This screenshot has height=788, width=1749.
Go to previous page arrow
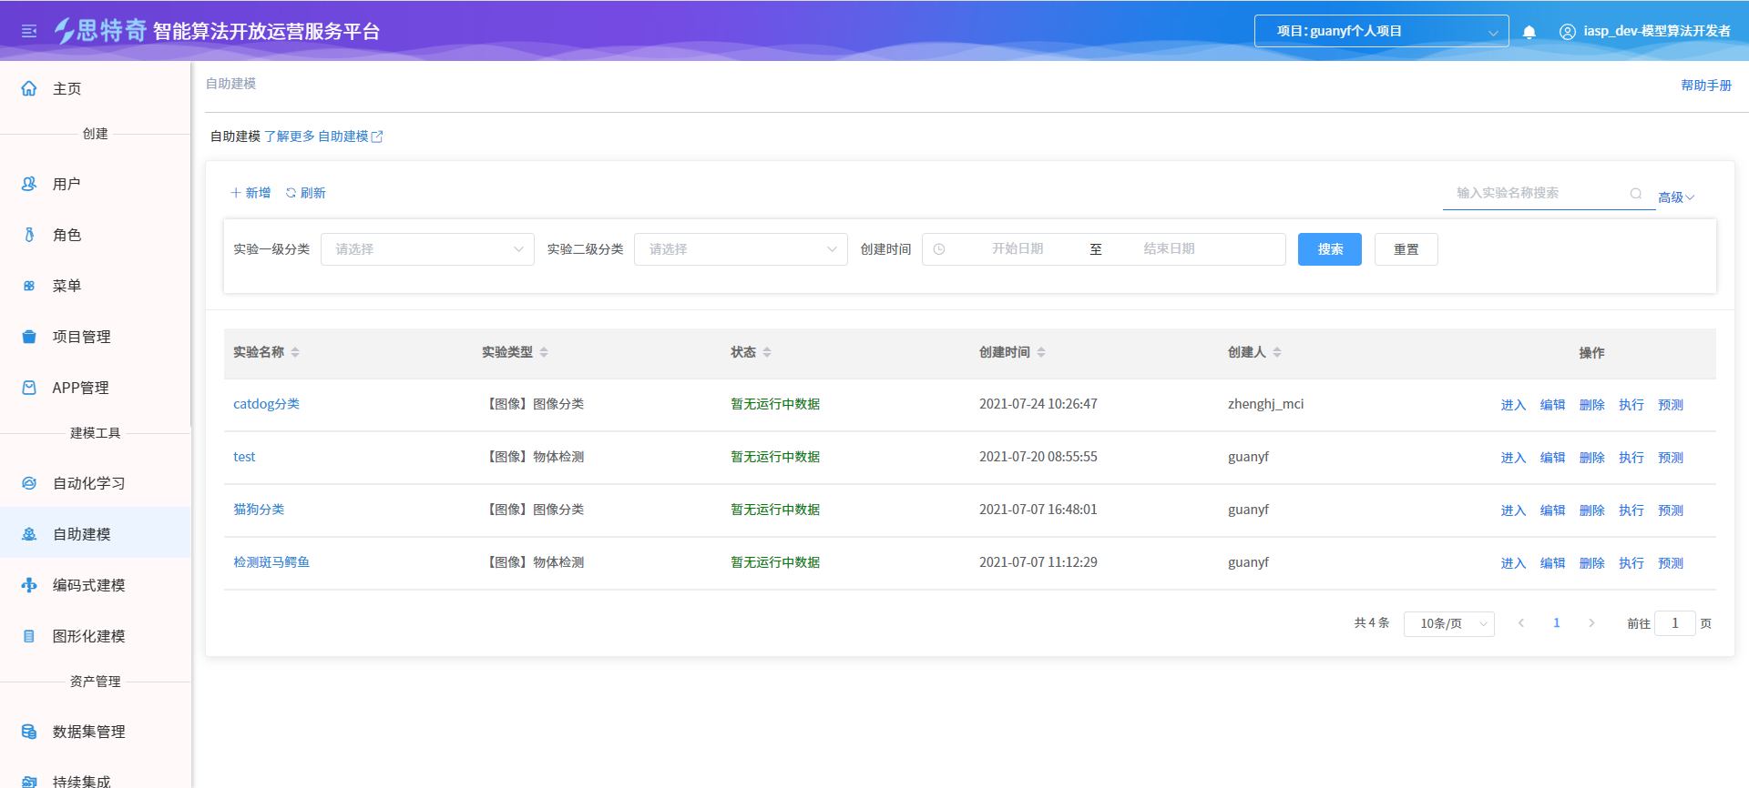(x=1521, y=623)
